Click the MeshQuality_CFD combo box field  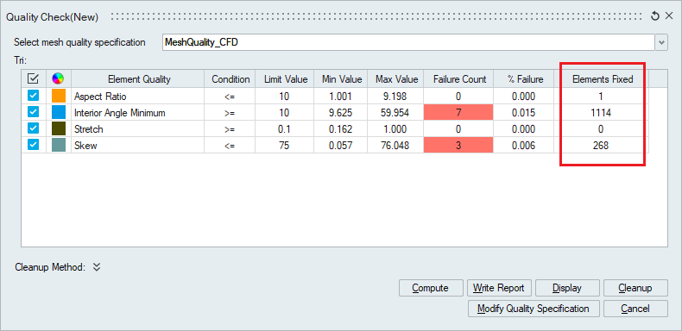(x=408, y=42)
